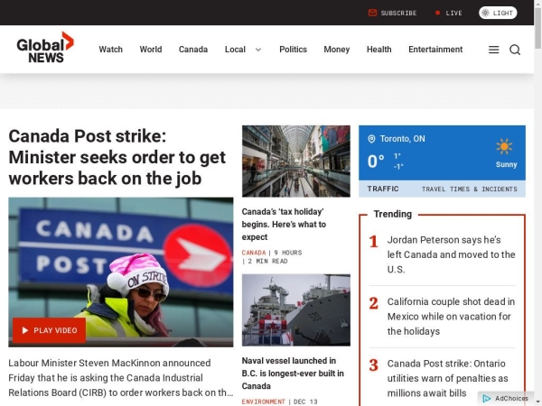The width and height of the screenshot is (542, 406).
Task: Click the sunny weather icon
Action: click(504, 147)
